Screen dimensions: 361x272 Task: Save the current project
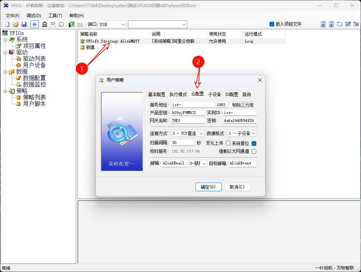coord(24,24)
